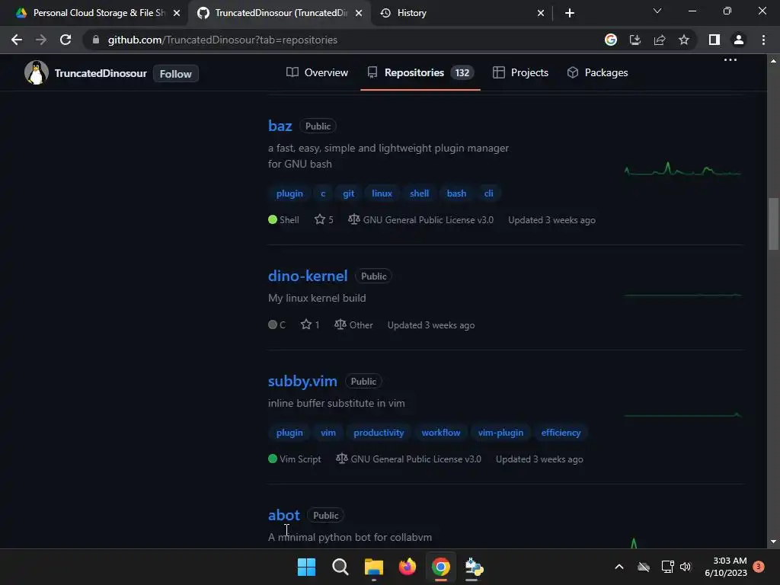Open a new browser tab
The width and height of the screenshot is (780, 585).
570,13
